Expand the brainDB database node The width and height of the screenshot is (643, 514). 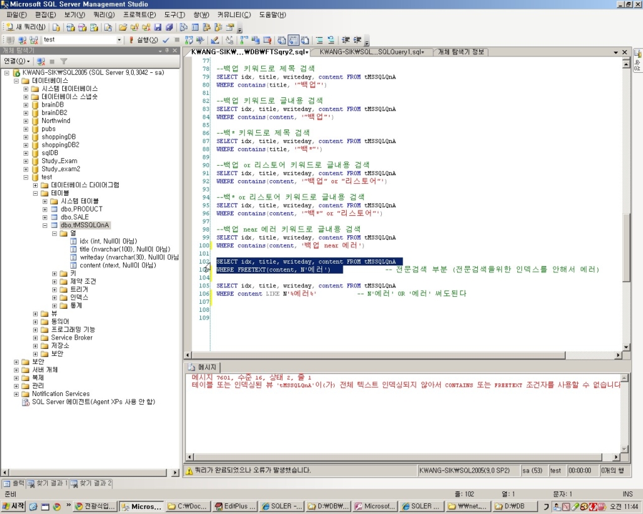pos(26,105)
